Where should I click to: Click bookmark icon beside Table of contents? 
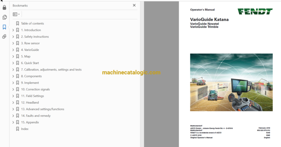(18, 23)
